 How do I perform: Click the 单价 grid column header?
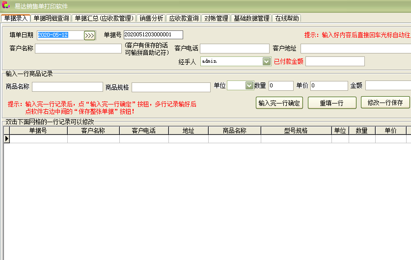[391, 130]
